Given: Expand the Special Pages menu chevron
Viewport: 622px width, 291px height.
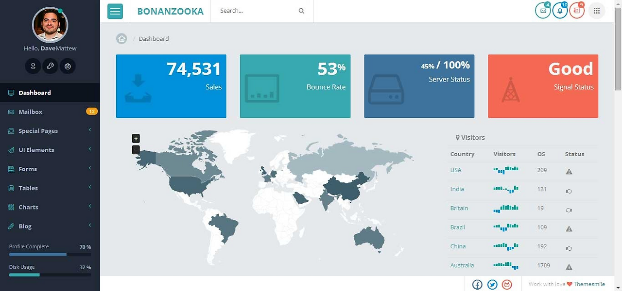Looking at the screenshot, I should pyautogui.click(x=90, y=130).
